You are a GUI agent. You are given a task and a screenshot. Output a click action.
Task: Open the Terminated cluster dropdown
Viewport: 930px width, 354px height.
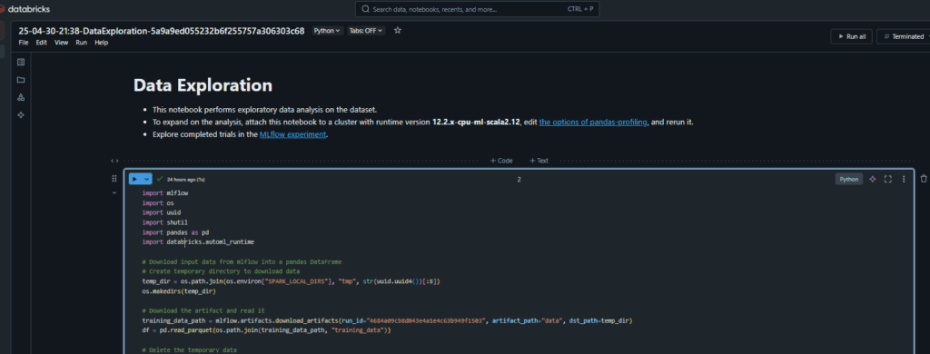(x=904, y=37)
